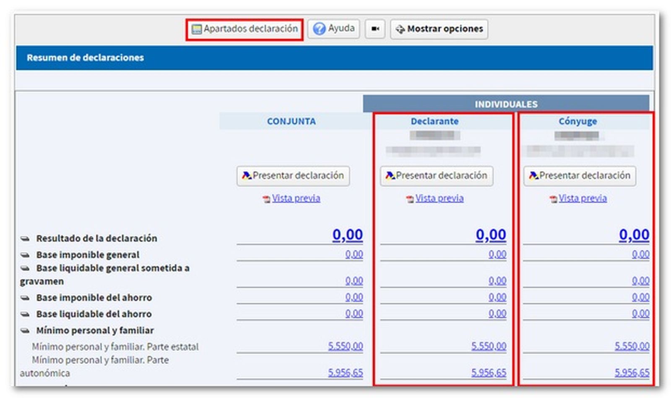Click CONJUNTA Base imponible del ahorro value
The width and height of the screenshot is (671, 398).
click(354, 297)
